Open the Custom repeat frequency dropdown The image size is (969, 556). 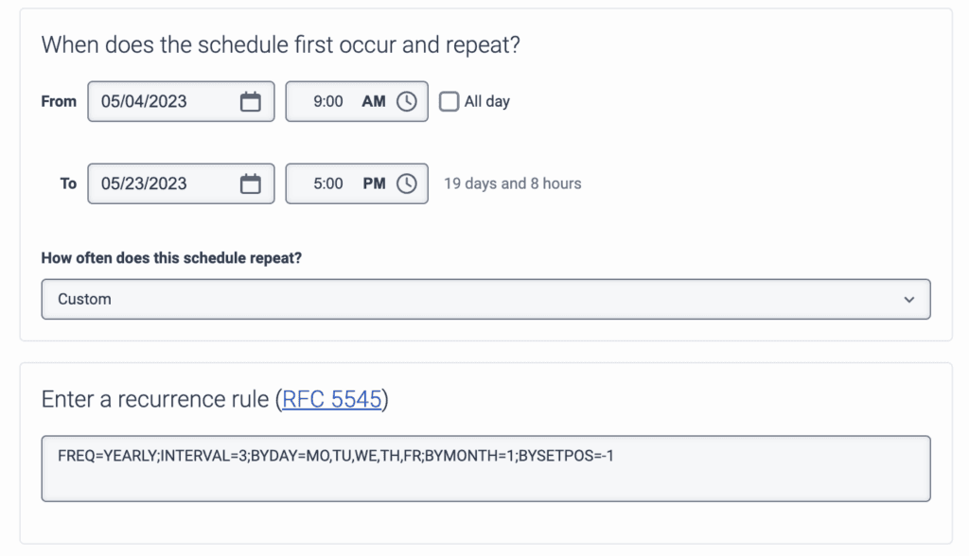[485, 299]
